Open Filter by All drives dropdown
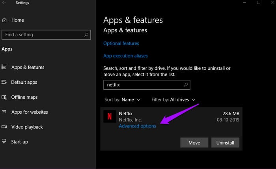 click(173, 100)
